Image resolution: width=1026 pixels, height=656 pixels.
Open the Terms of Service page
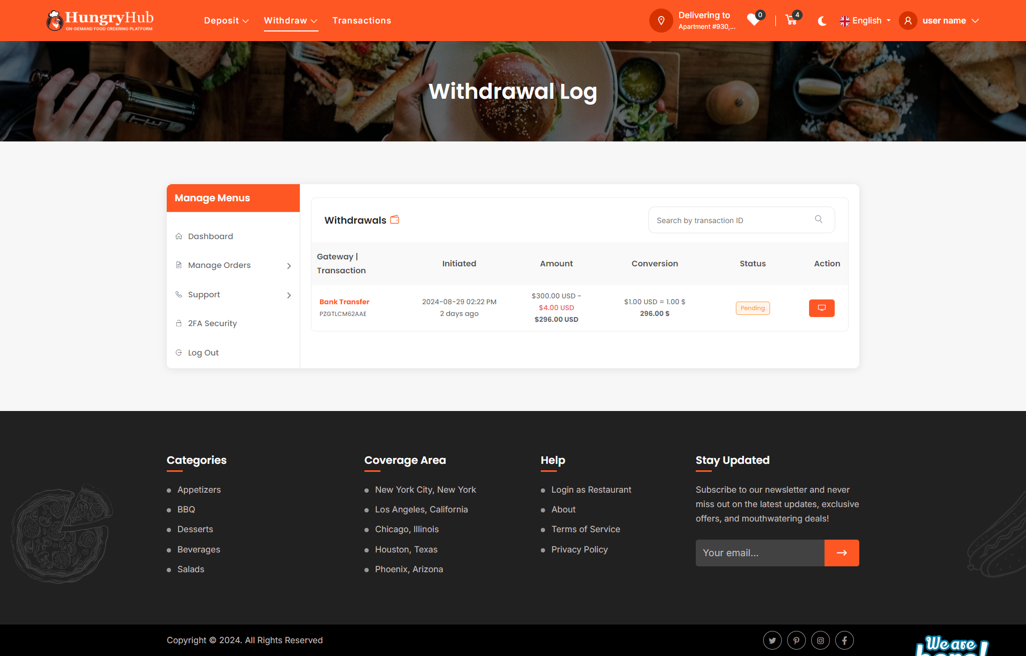click(x=586, y=529)
